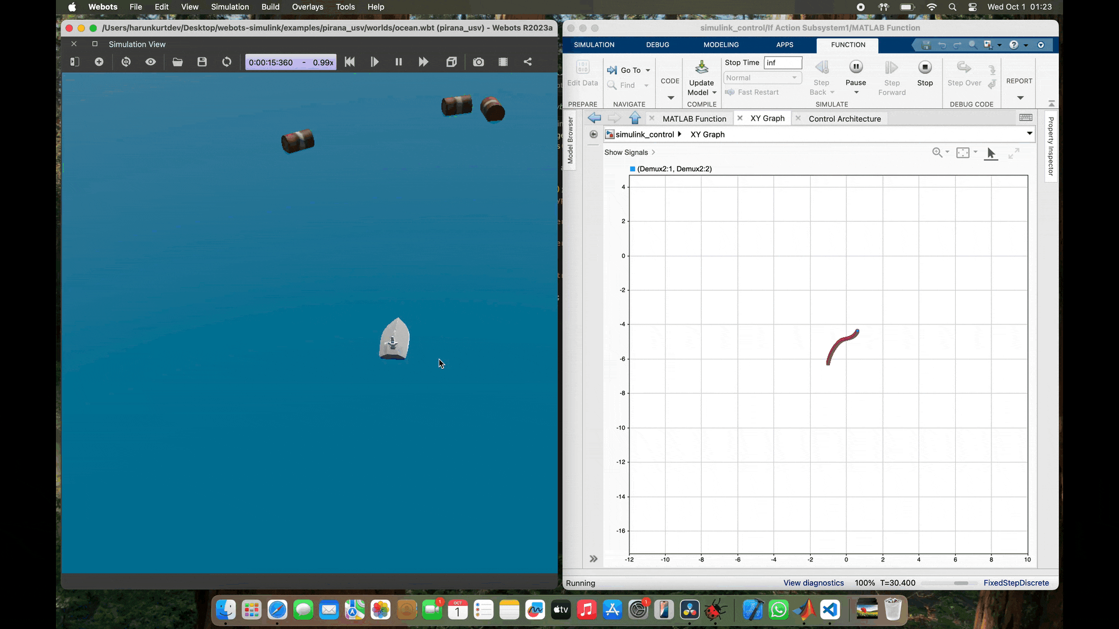Viewport: 1119px width, 629px height.
Task: Open the Control Architecture tab
Action: tap(844, 119)
